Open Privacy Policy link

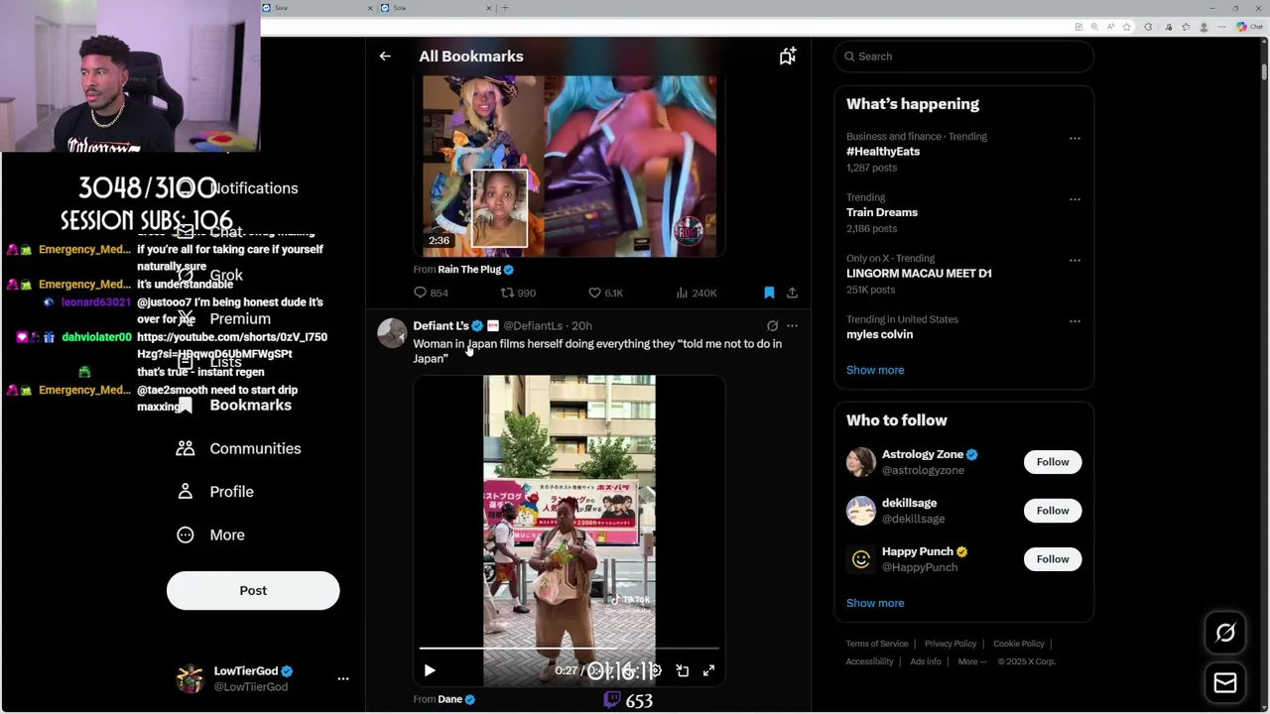click(x=951, y=644)
